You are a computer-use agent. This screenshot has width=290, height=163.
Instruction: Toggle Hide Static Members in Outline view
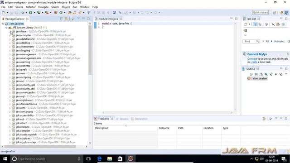(x=271, y=74)
